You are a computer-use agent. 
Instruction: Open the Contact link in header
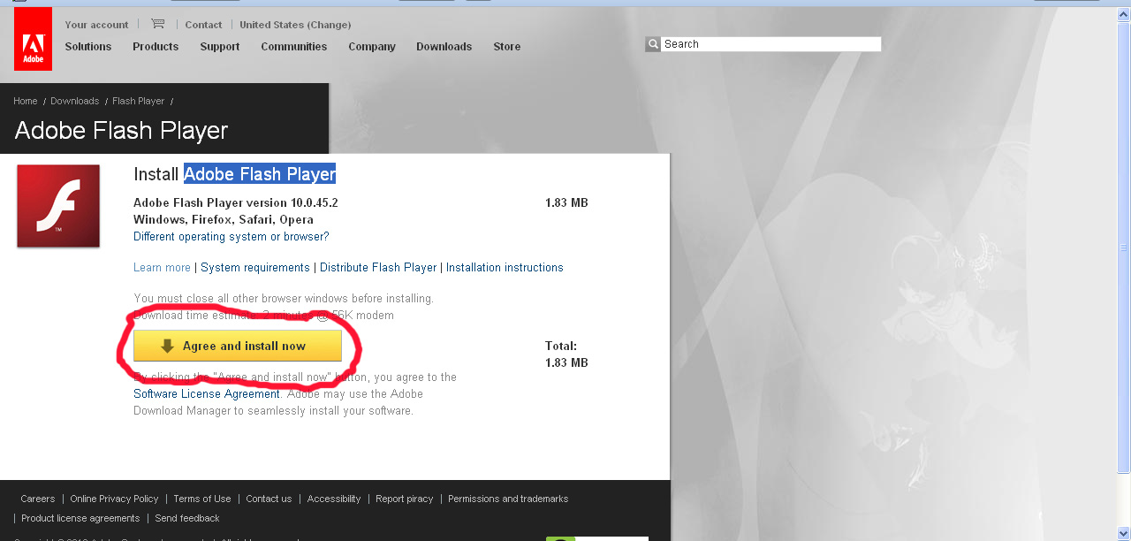point(203,25)
